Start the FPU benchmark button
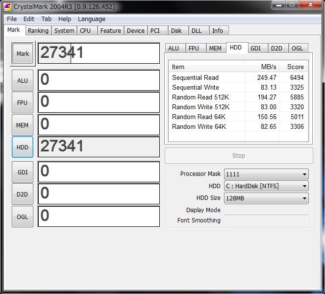 [x=23, y=103]
